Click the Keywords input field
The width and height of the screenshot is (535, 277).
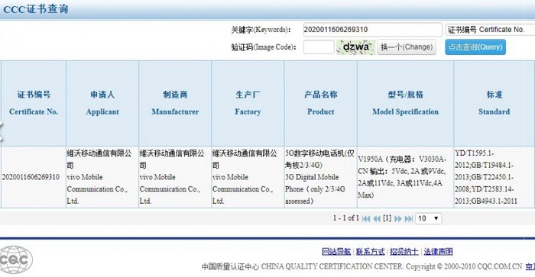click(372, 30)
